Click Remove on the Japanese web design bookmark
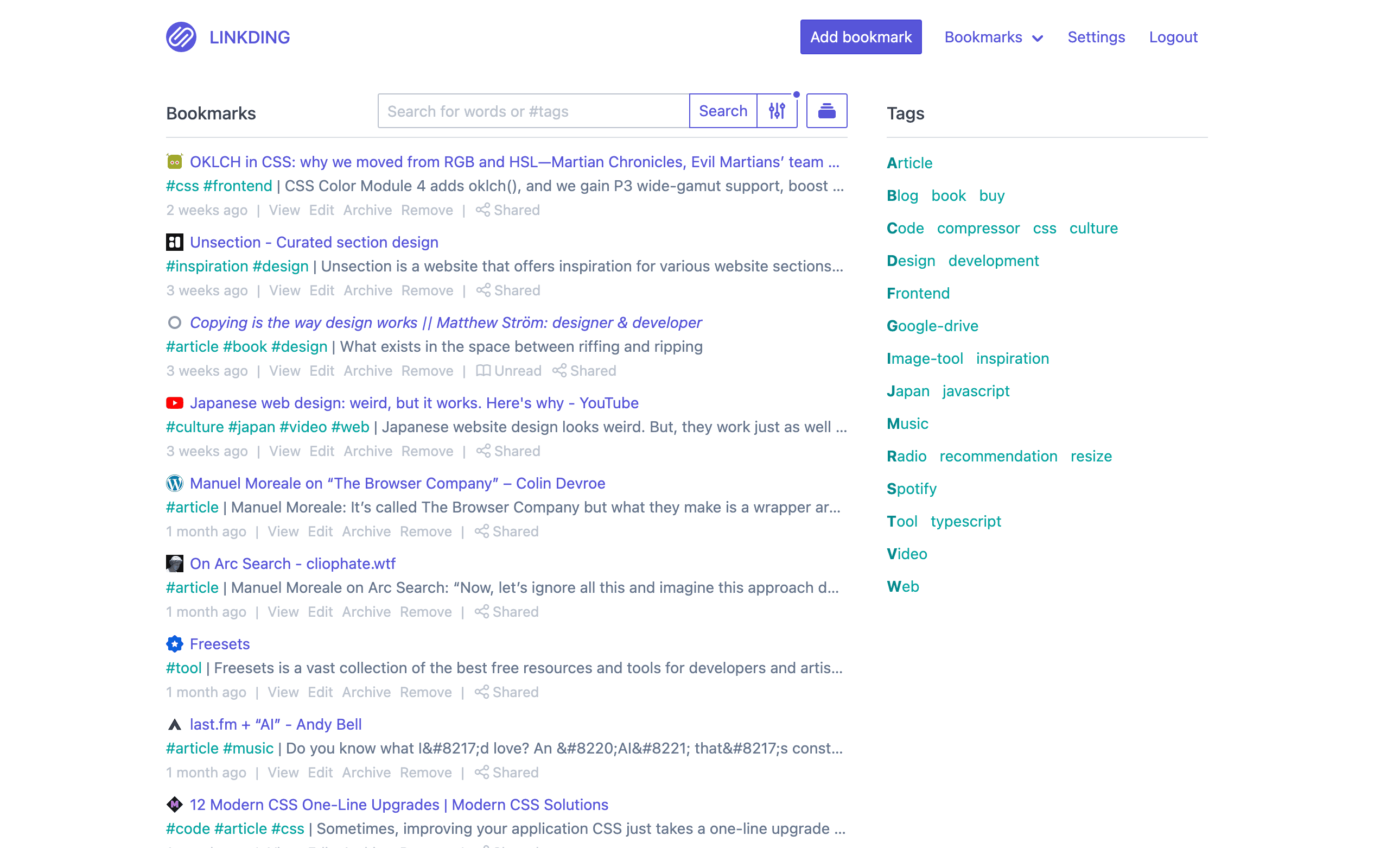Screen dimensions: 1374x848 428,451
